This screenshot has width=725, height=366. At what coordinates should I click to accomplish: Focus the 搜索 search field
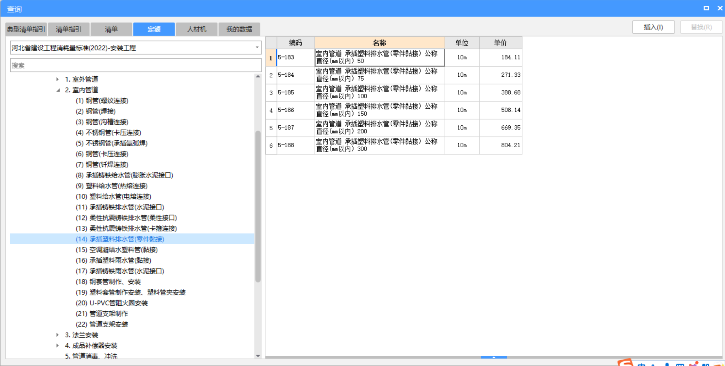[136, 65]
